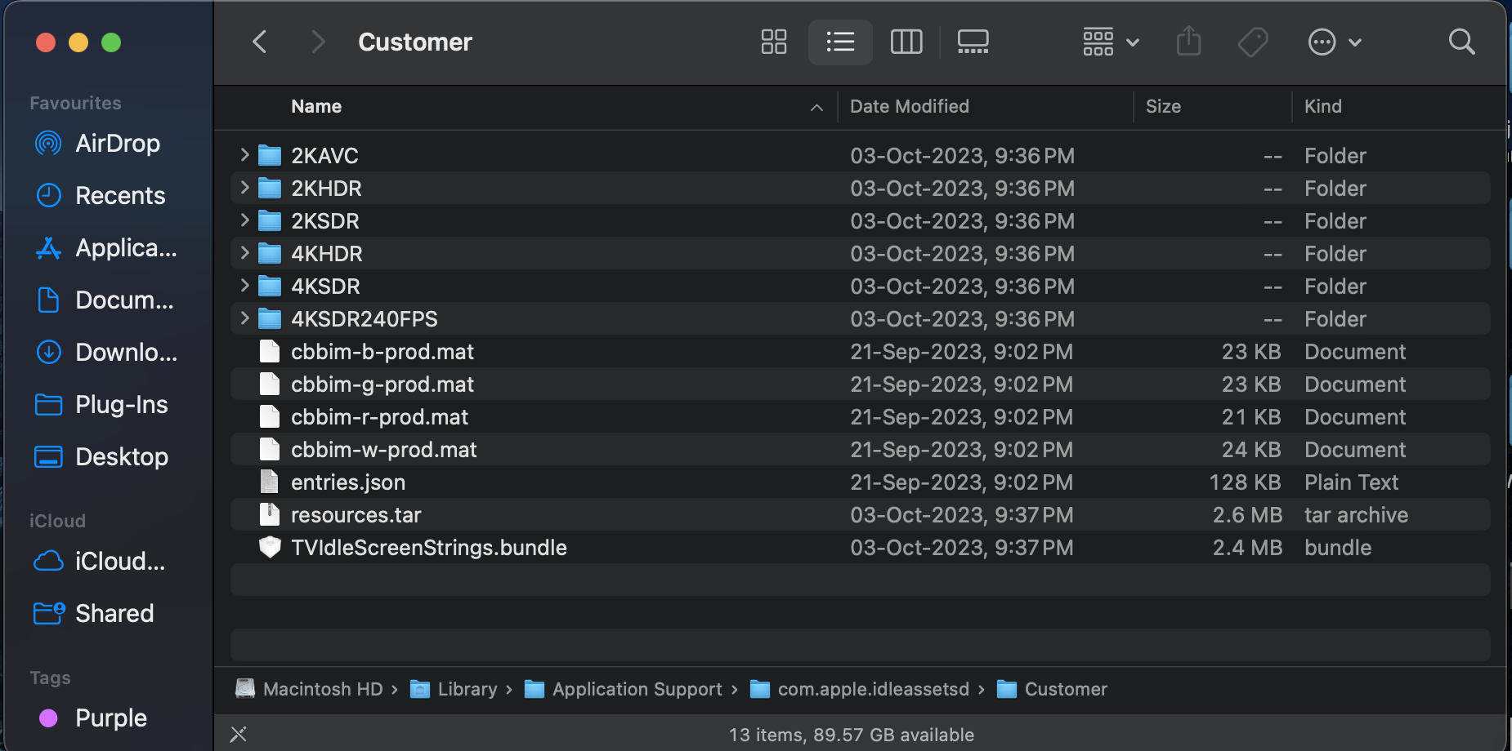This screenshot has width=1512, height=751.
Task: Open Finder search
Action: point(1461,42)
